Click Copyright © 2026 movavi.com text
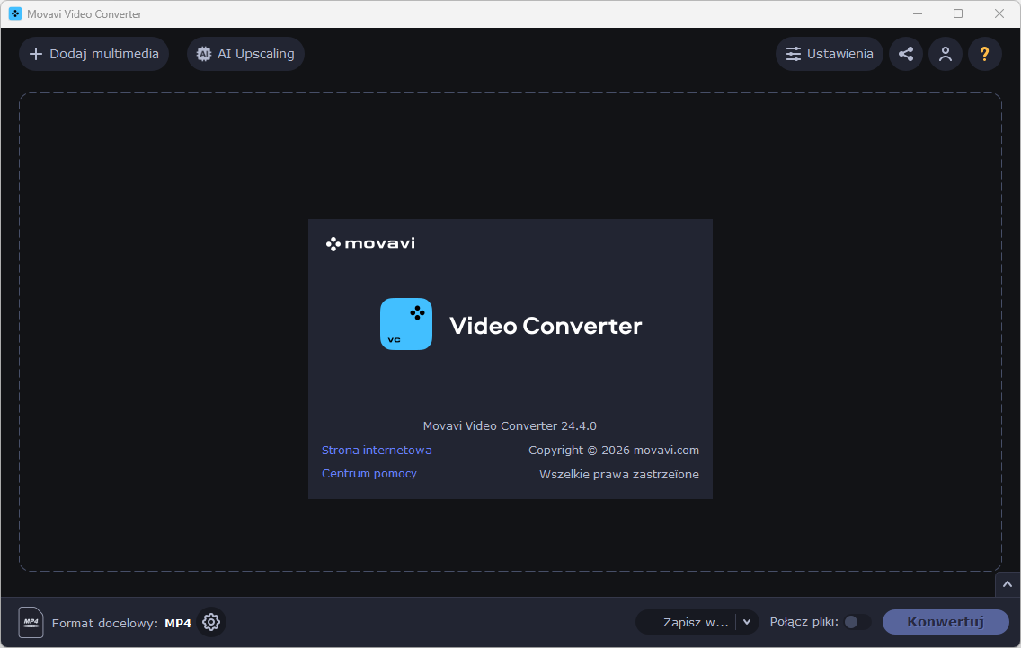Viewport: 1021px width, 648px height. (613, 450)
